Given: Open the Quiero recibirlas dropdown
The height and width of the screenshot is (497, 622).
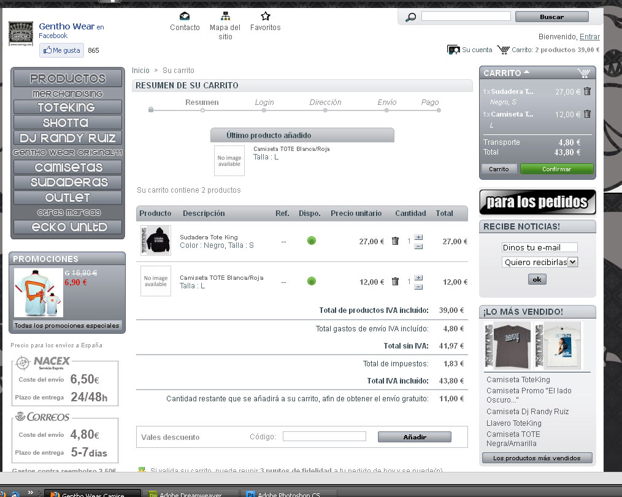Looking at the screenshot, I should (539, 262).
